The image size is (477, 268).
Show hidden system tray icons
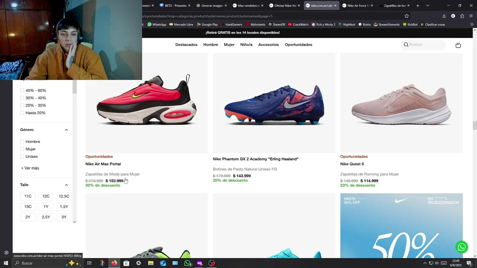pos(425,263)
